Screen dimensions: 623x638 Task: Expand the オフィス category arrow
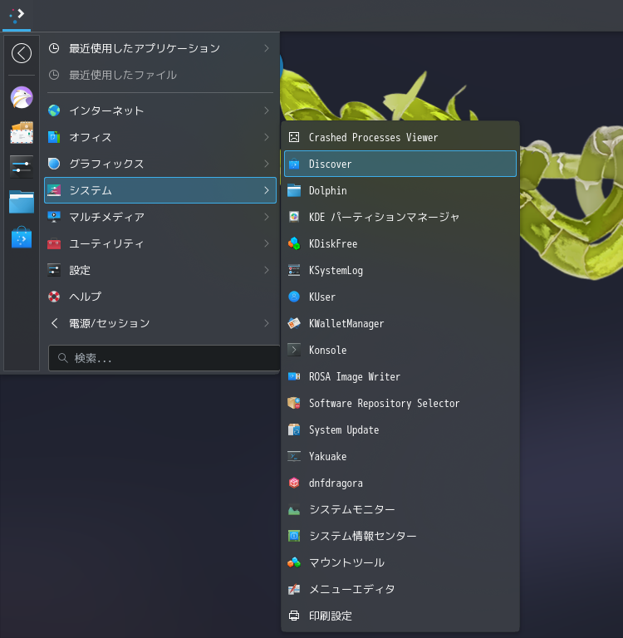pos(267,137)
